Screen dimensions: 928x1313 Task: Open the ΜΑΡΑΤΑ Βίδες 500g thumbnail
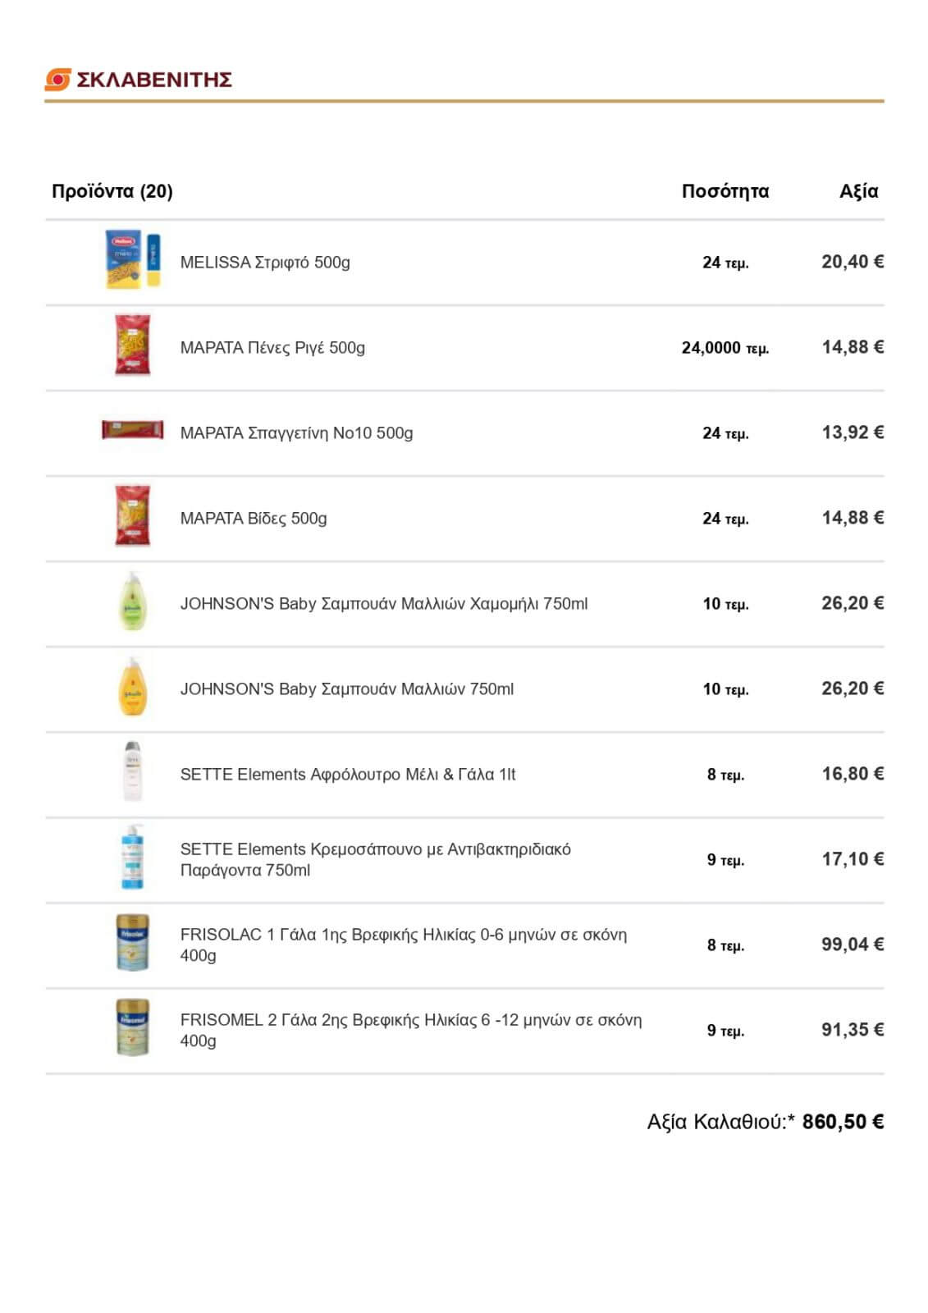coord(132,516)
